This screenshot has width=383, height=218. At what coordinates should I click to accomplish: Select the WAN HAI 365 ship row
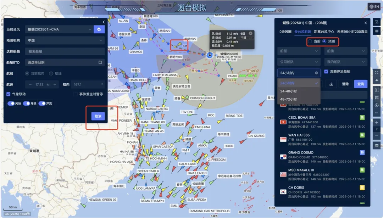tap(323, 139)
